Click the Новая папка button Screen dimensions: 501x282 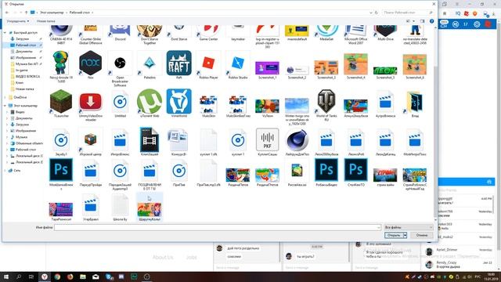45,21
